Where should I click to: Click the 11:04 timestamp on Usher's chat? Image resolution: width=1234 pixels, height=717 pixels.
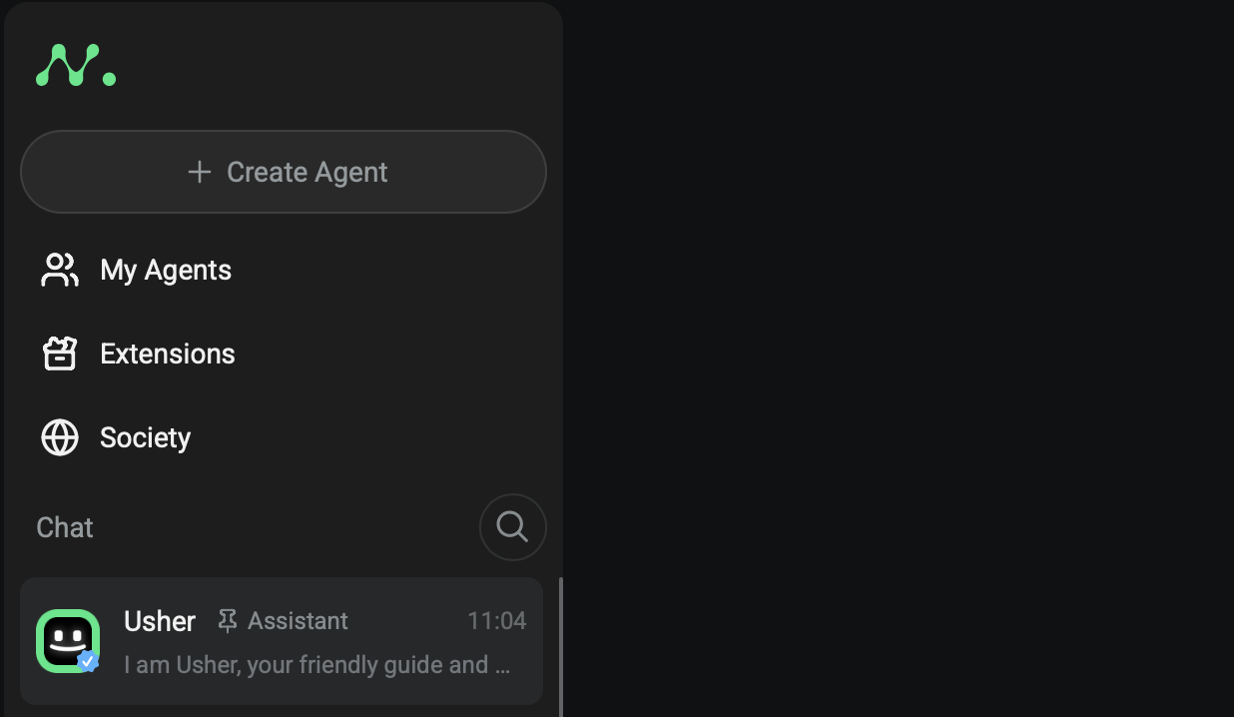(496, 621)
